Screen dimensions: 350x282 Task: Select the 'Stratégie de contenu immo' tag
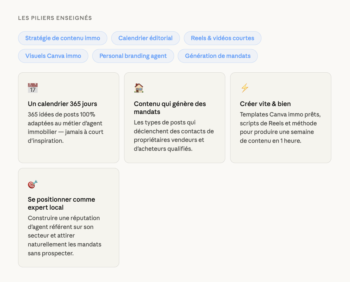click(63, 38)
